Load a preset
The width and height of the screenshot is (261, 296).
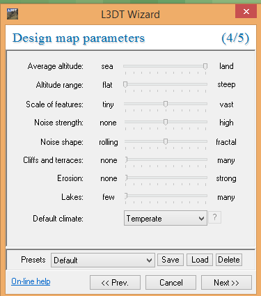click(200, 260)
